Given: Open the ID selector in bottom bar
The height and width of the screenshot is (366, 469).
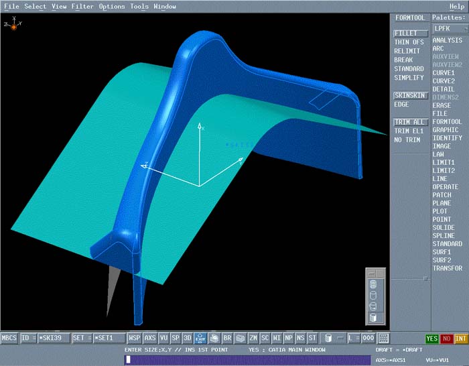Looking at the screenshot, I should click(28, 338).
